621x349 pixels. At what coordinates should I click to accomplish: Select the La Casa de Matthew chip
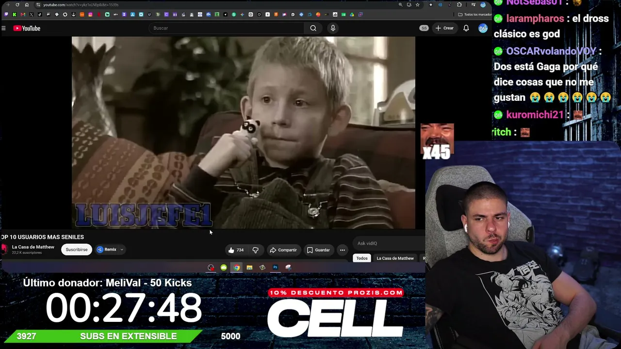click(x=395, y=258)
